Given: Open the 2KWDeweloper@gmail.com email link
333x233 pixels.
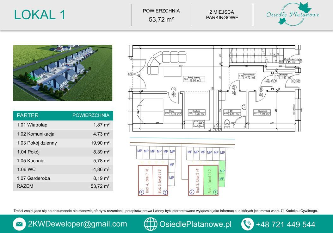Looking at the screenshot, I should tap(77, 224).
